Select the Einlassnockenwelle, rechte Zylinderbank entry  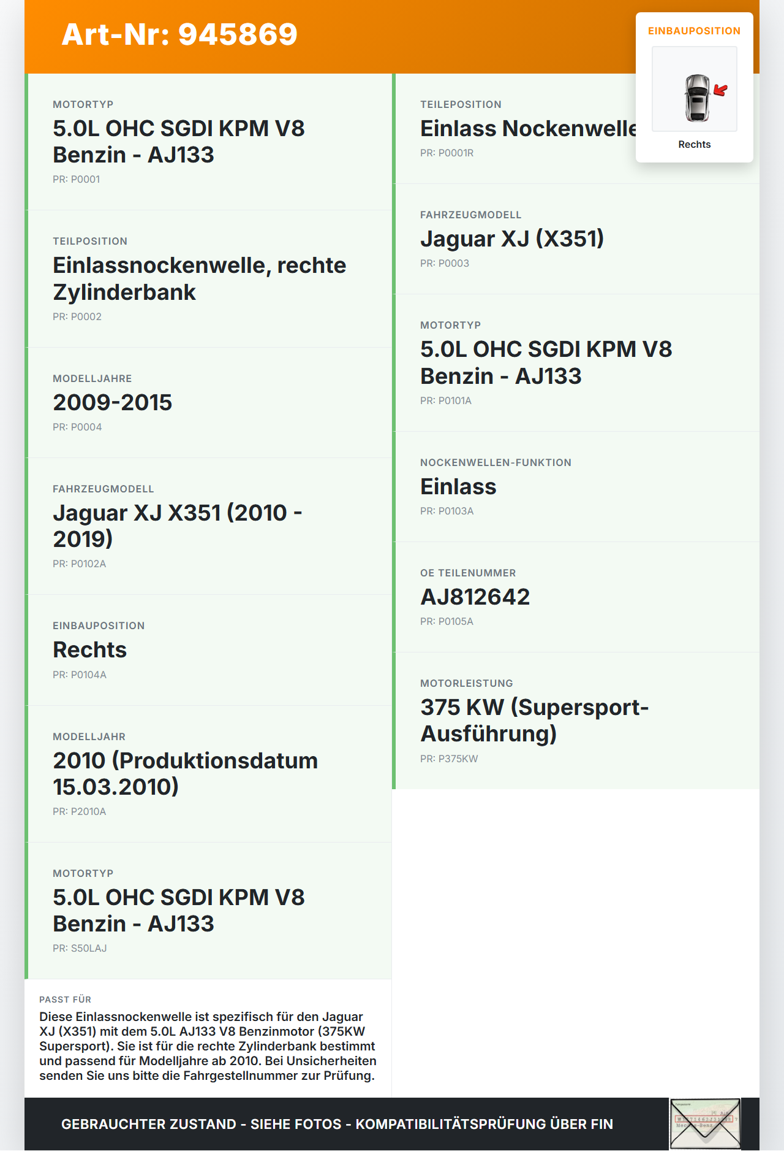[x=209, y=279]
